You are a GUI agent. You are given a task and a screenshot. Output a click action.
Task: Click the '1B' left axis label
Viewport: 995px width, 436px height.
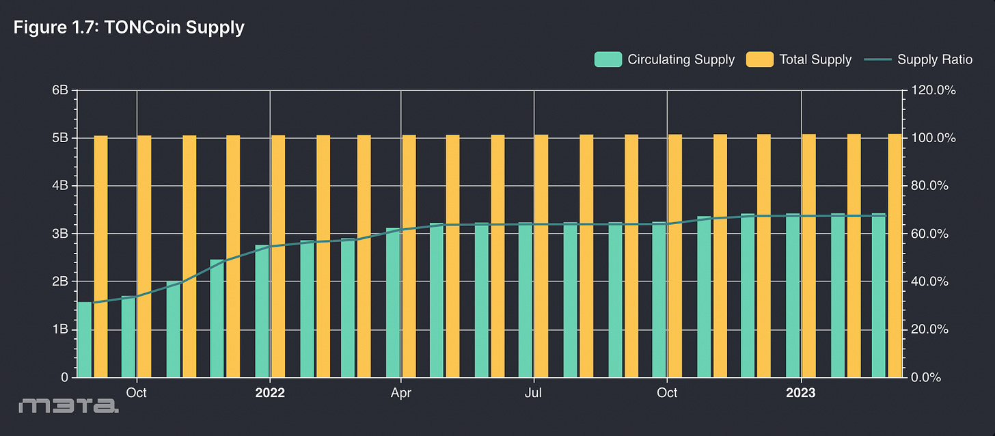click(x=60, y=329)
